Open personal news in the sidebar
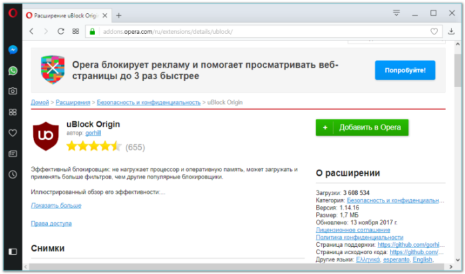This screenshot has width=465, height=274. coord(13,153)
